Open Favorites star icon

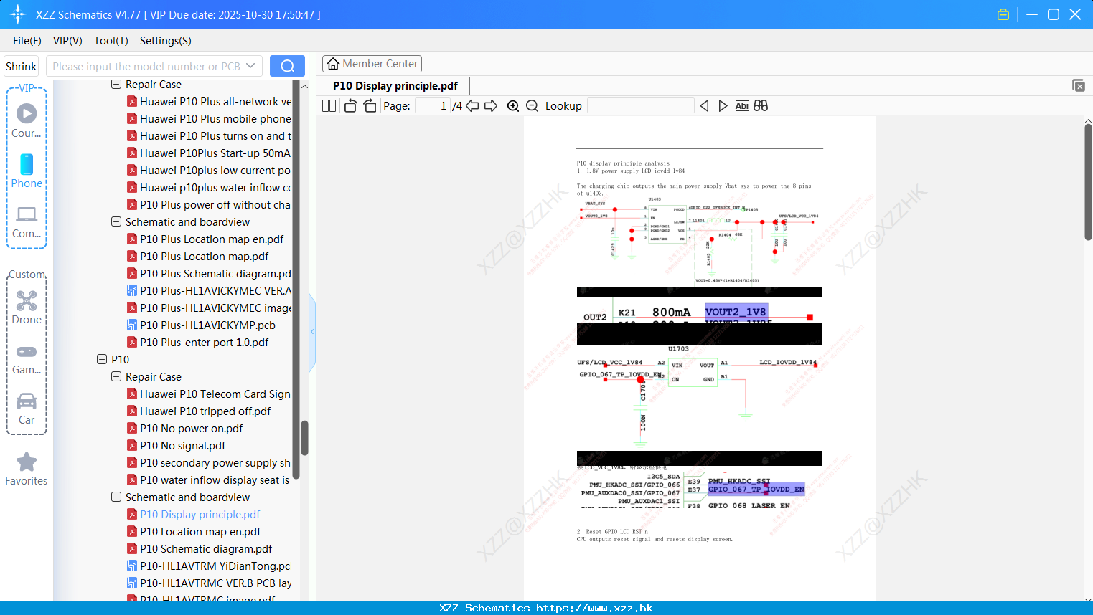point(27,462)
